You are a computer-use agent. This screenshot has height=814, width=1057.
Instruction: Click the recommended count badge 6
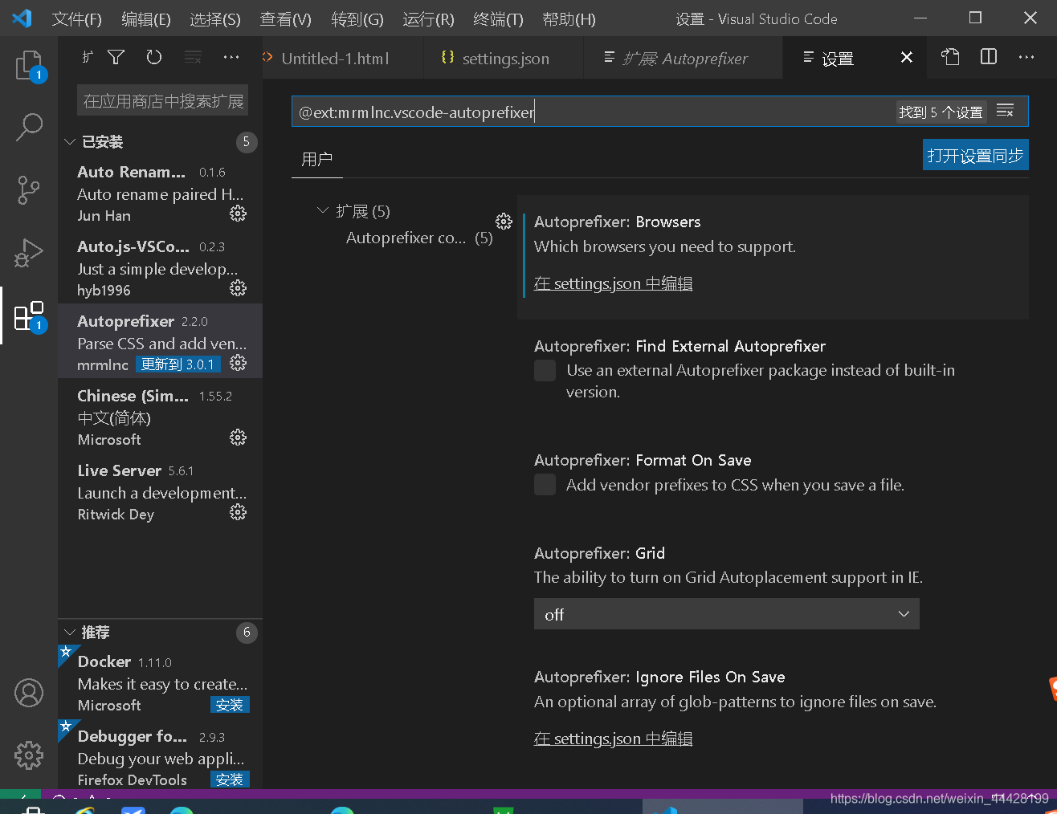[247, 633]
